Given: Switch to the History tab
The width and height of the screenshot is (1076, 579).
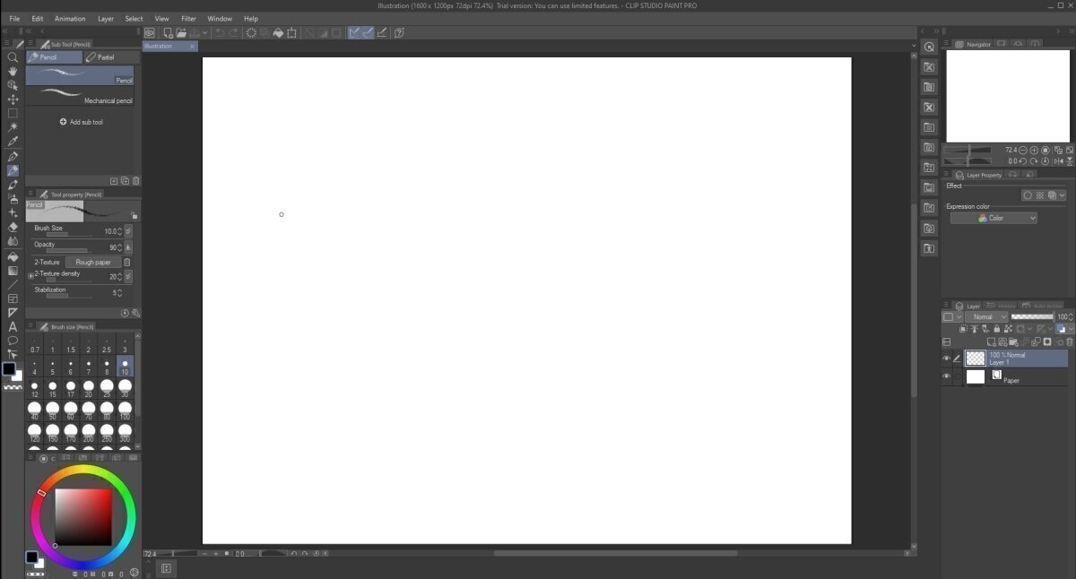Looking at the screenshot, I should point(1004,306).
